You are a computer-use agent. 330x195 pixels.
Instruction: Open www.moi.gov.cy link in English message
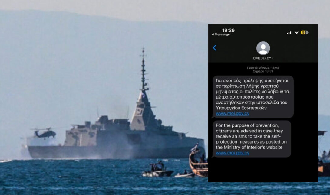coord(233,153)
